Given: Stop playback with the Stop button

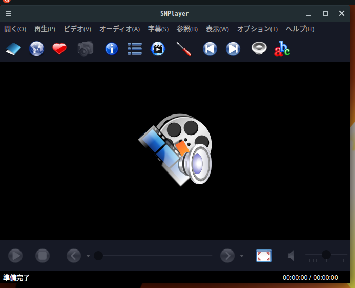Looking at the screenshot, I should (x=43, y=256).
